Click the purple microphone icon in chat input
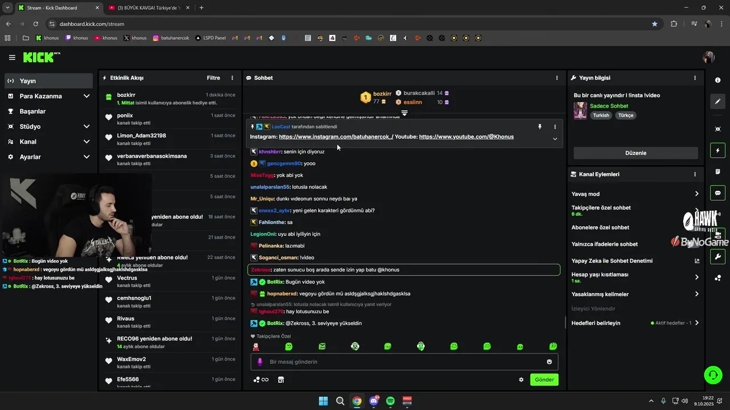This screenshot has height=410, width=730. [x=260, y=362]
